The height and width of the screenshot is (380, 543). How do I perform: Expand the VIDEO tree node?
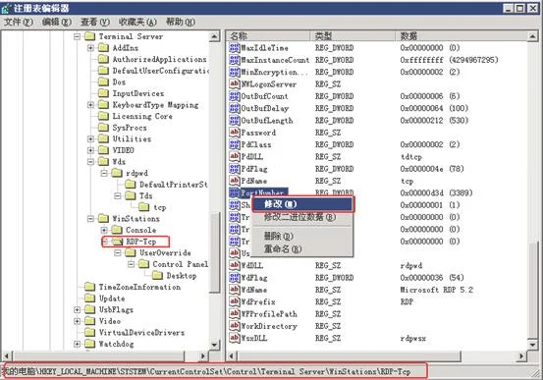click(90, 150)
